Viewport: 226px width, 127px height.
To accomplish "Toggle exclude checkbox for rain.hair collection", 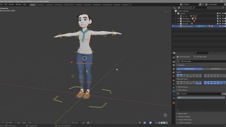I will coord(218,24).
